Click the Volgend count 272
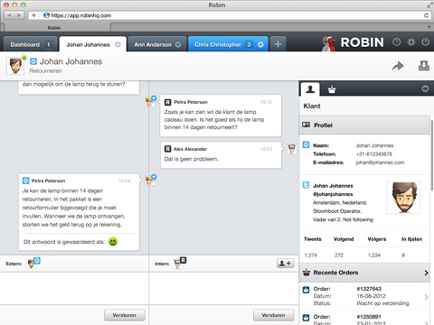 (x=339, y=255)
